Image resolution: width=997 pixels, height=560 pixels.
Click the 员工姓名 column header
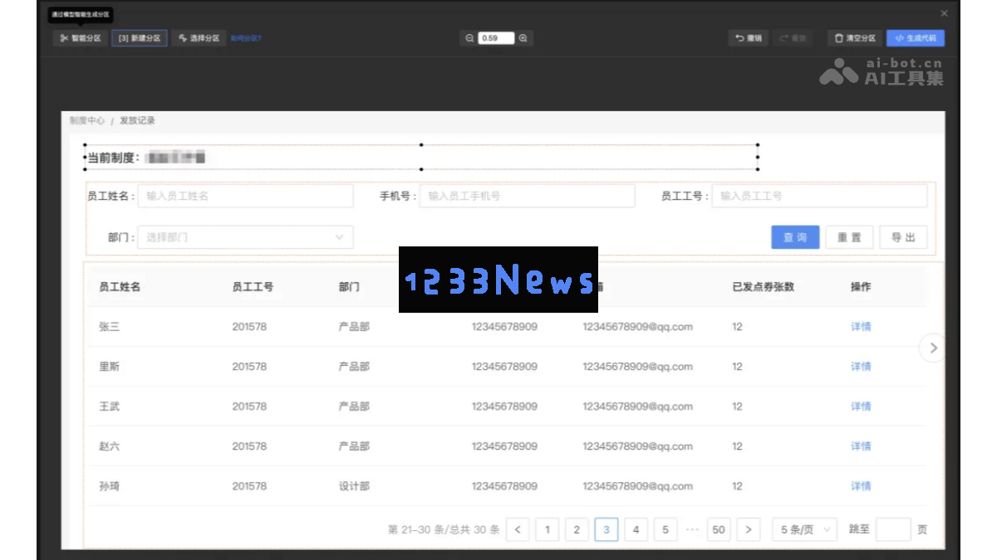120,287
